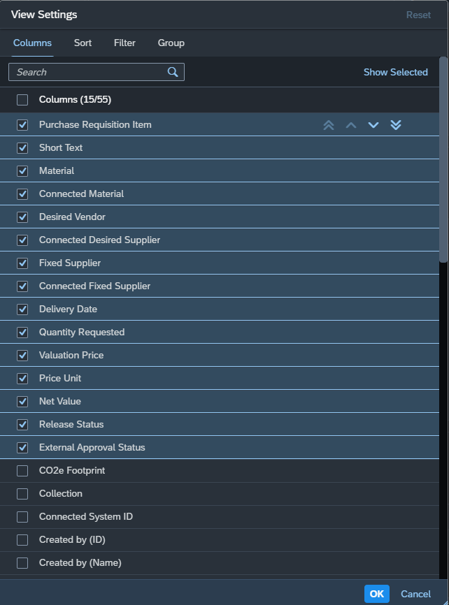The width and height of the screenshot is (449, 605).
Task: Click the move down chevron icon
Action: click(373, 125)
